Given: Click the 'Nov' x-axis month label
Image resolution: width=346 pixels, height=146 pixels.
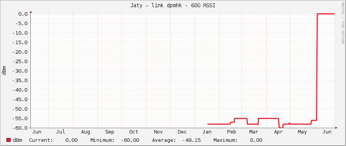Looking at the screenshot, I should point(158,132).
